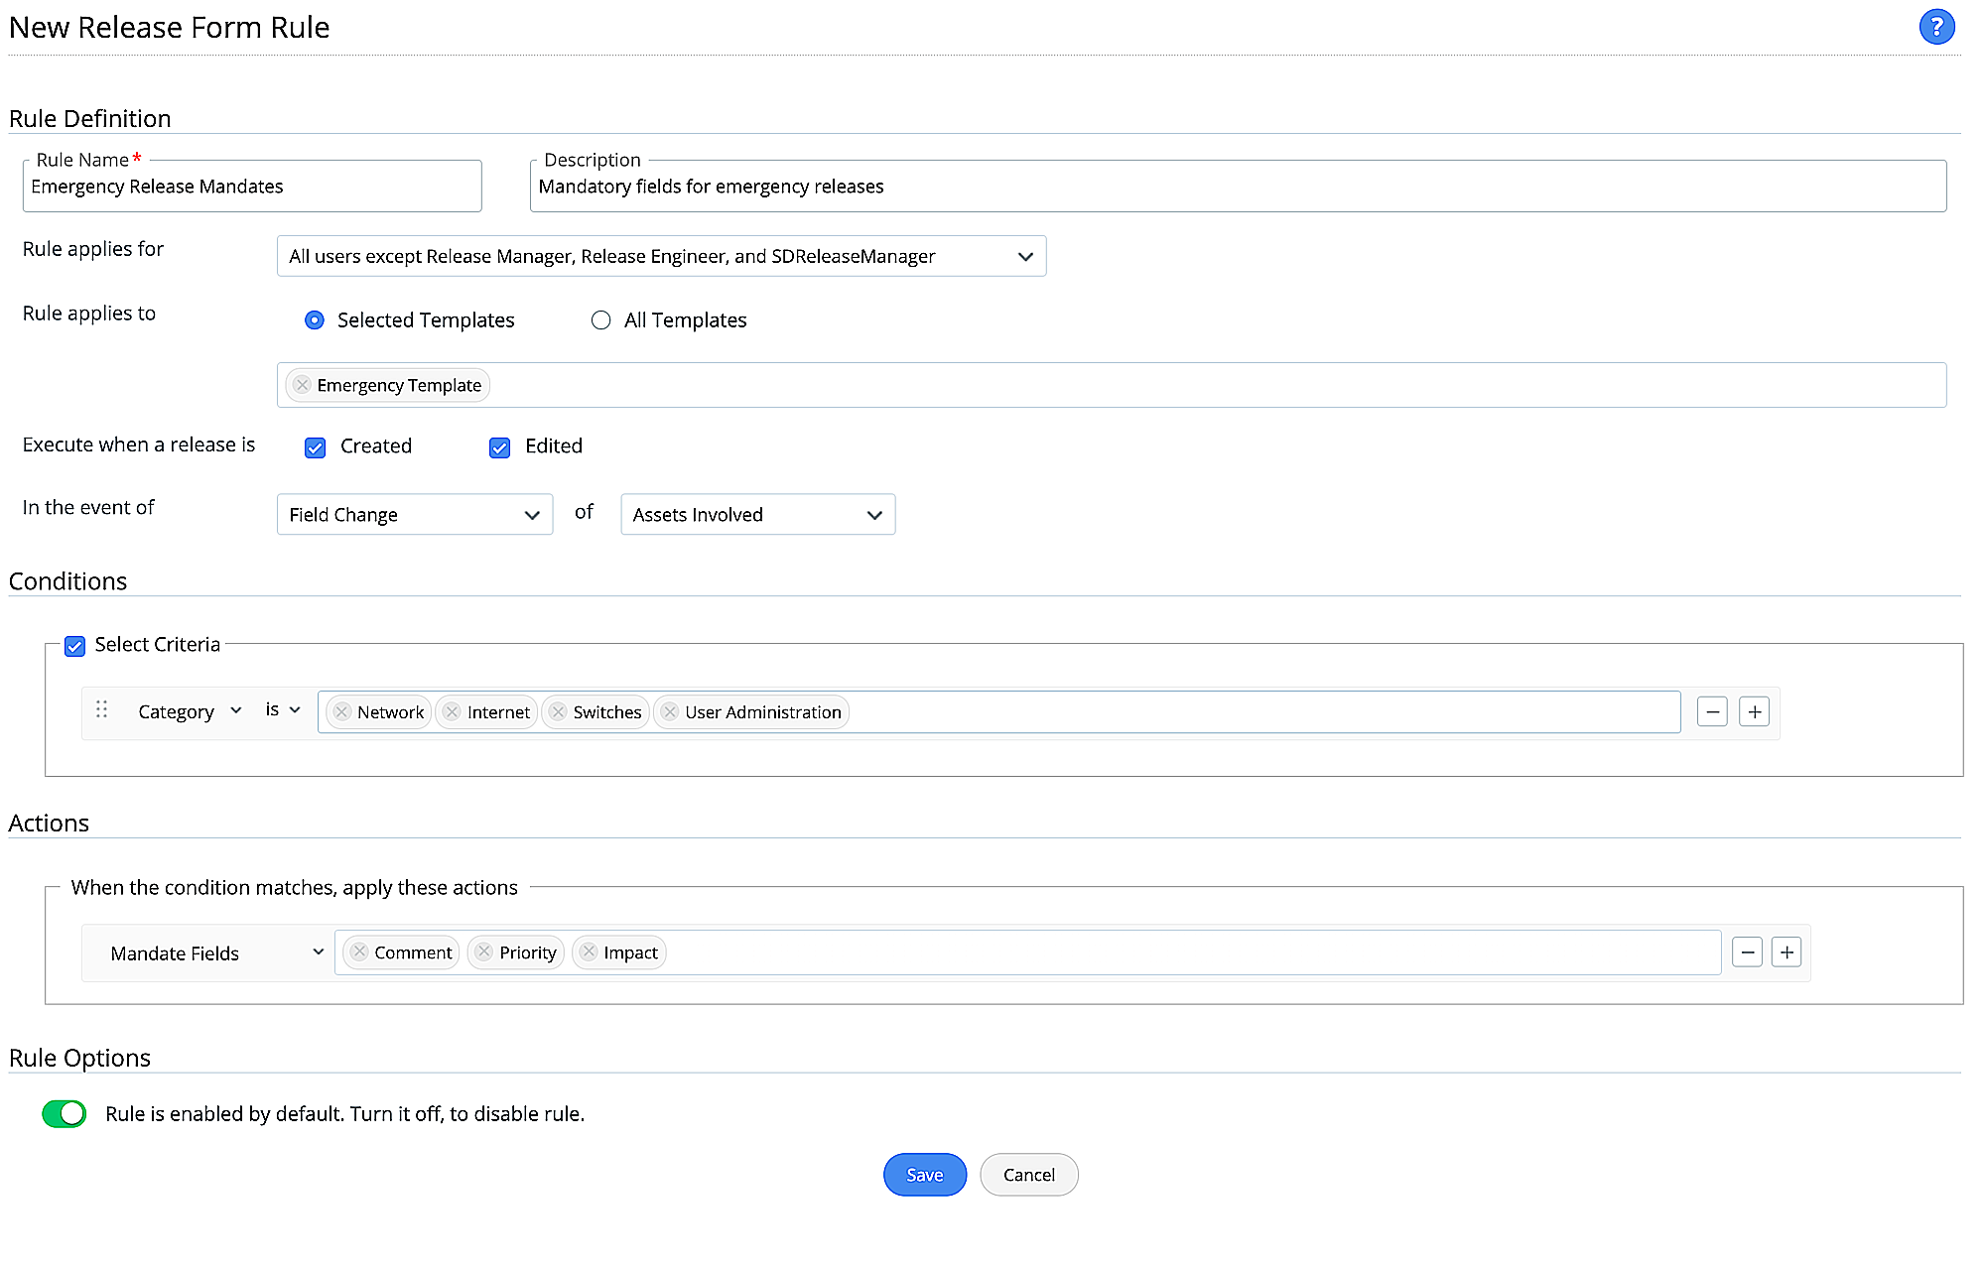Select the All Templates radio button
The image size is (1985, 1269).
coord(600,320)
